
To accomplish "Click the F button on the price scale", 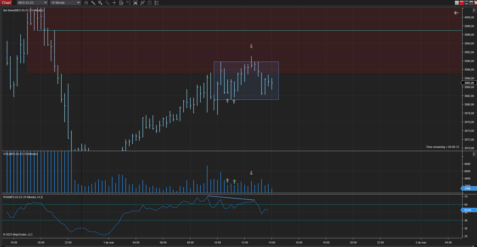I will (474, 10).
